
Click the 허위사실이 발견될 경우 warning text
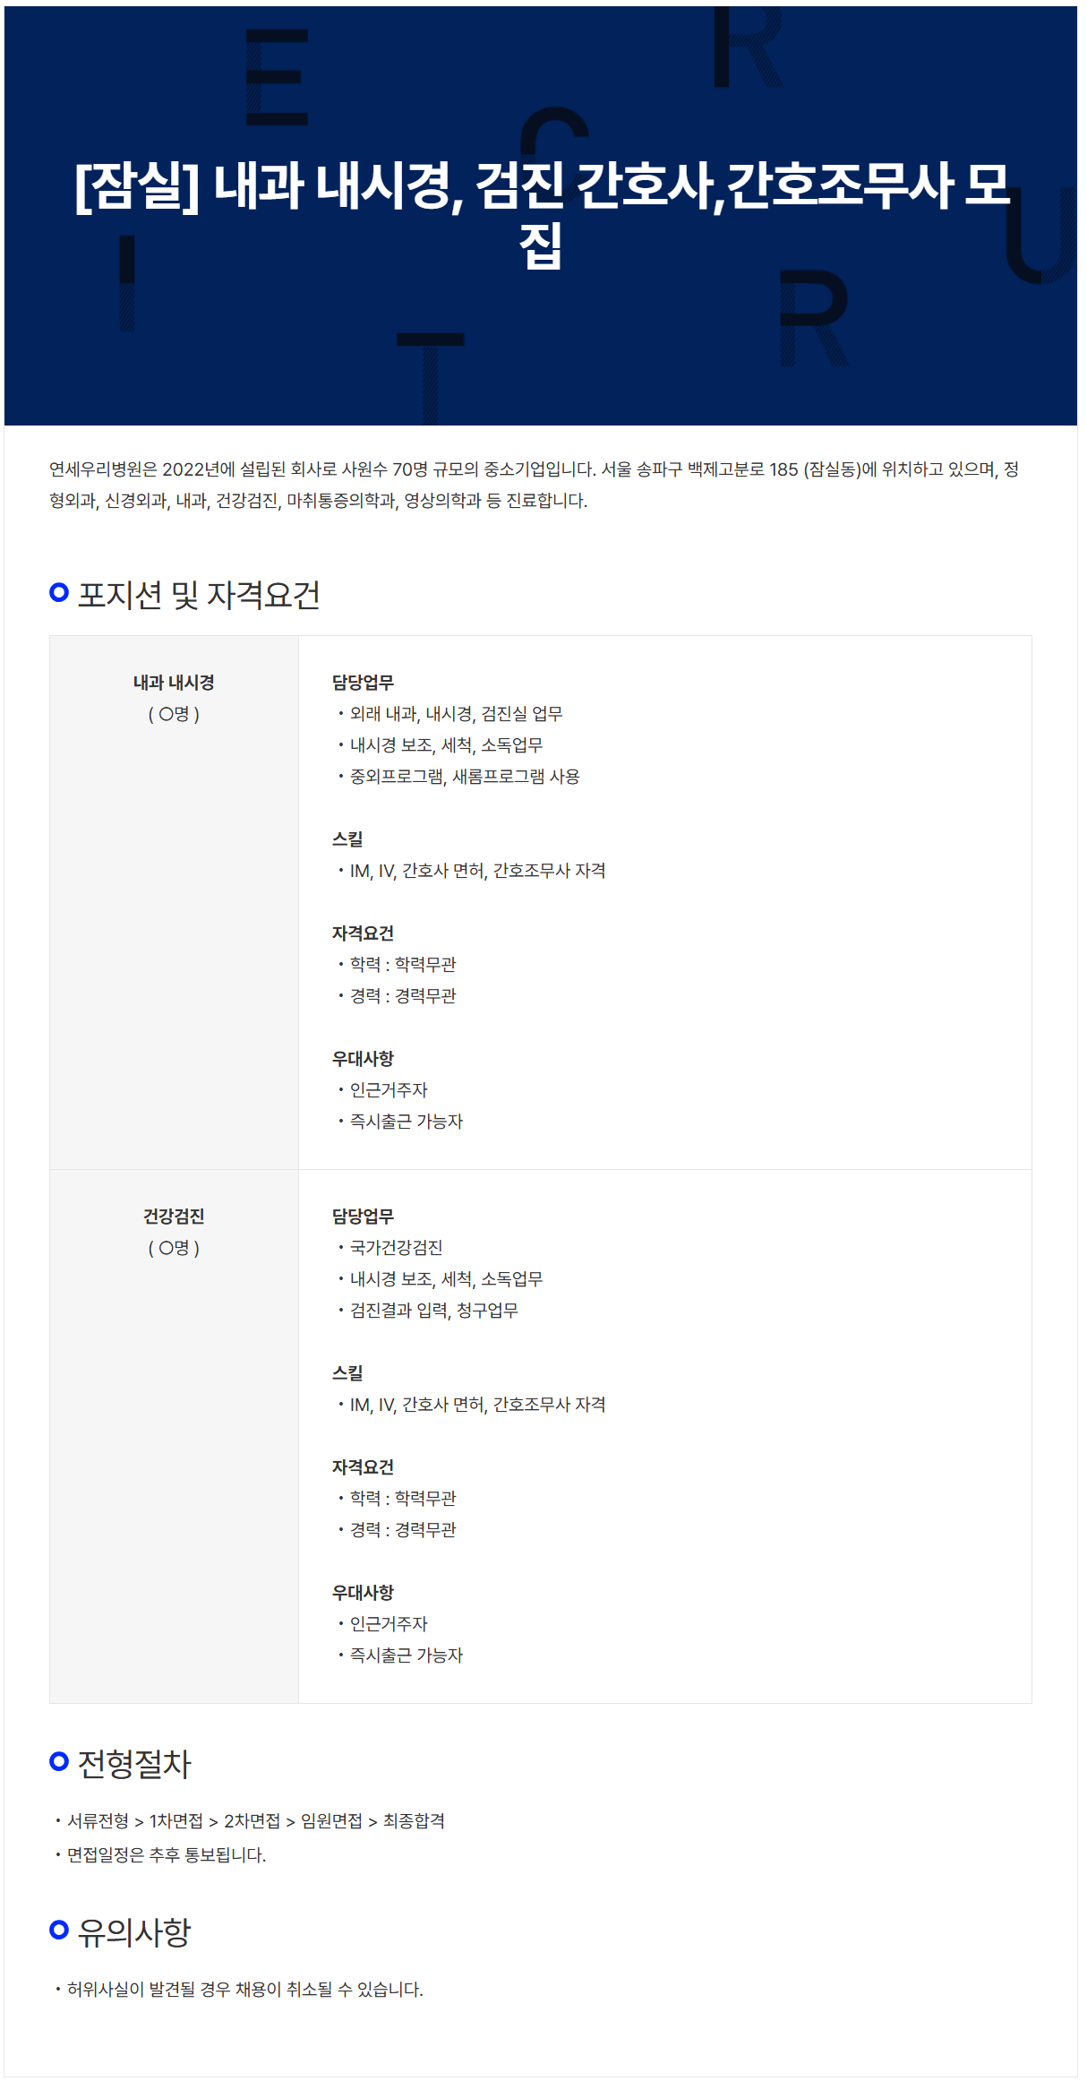click(x=245, y=1990)
